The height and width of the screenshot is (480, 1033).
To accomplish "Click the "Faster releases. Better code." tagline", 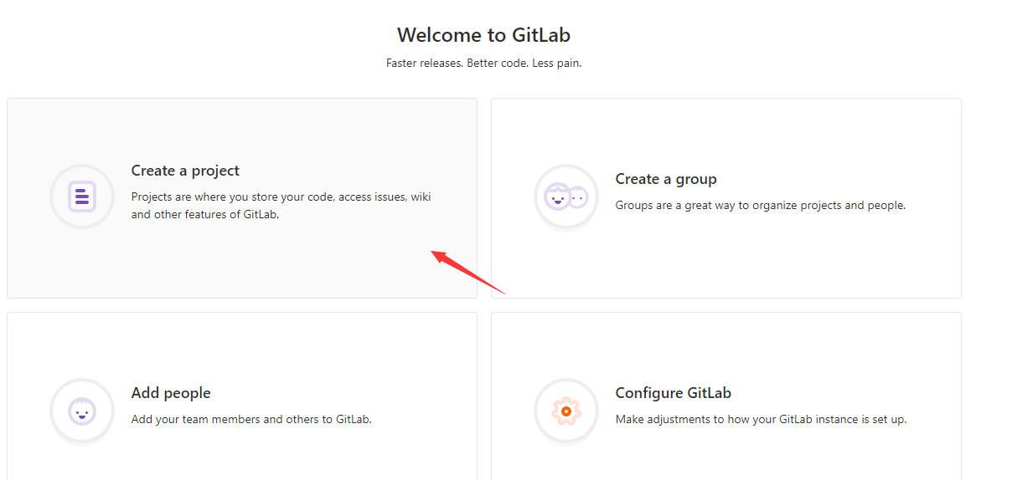I will pyautogui.click(x=483, y=63).
